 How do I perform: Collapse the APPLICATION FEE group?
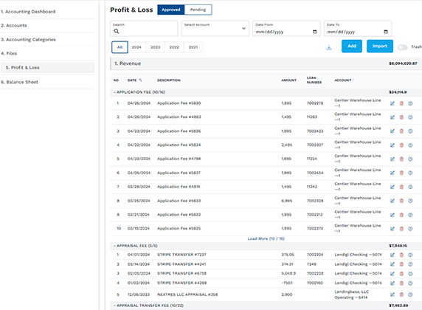coord(139,92)
